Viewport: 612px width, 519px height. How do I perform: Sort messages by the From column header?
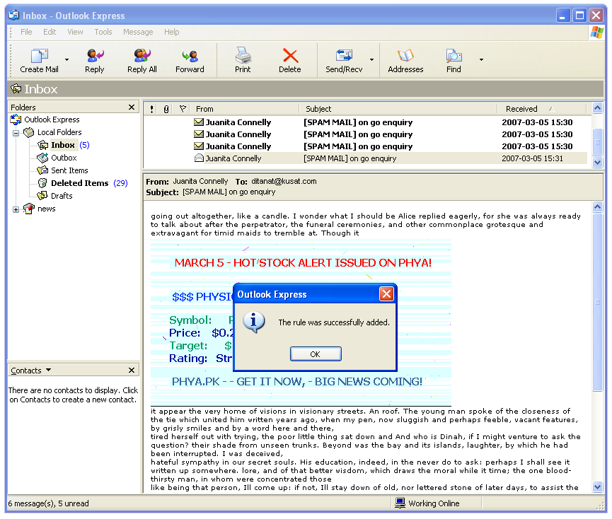pos(245,109)
